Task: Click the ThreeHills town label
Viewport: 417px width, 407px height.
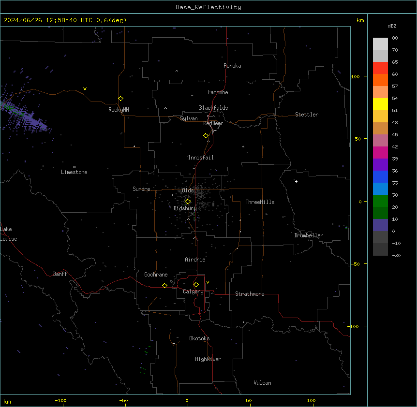Action: 260,202
